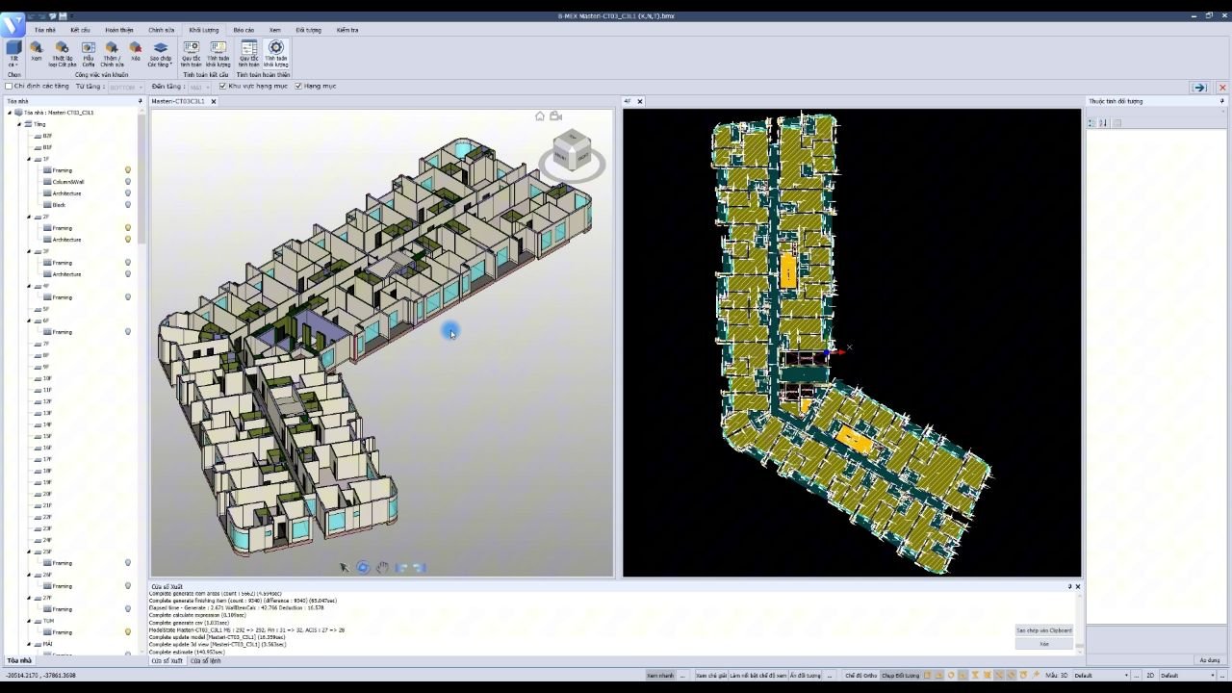Click 'Ẩn đối tượng' status bar button
The image size is (1232, 693).
pos(806,676)
